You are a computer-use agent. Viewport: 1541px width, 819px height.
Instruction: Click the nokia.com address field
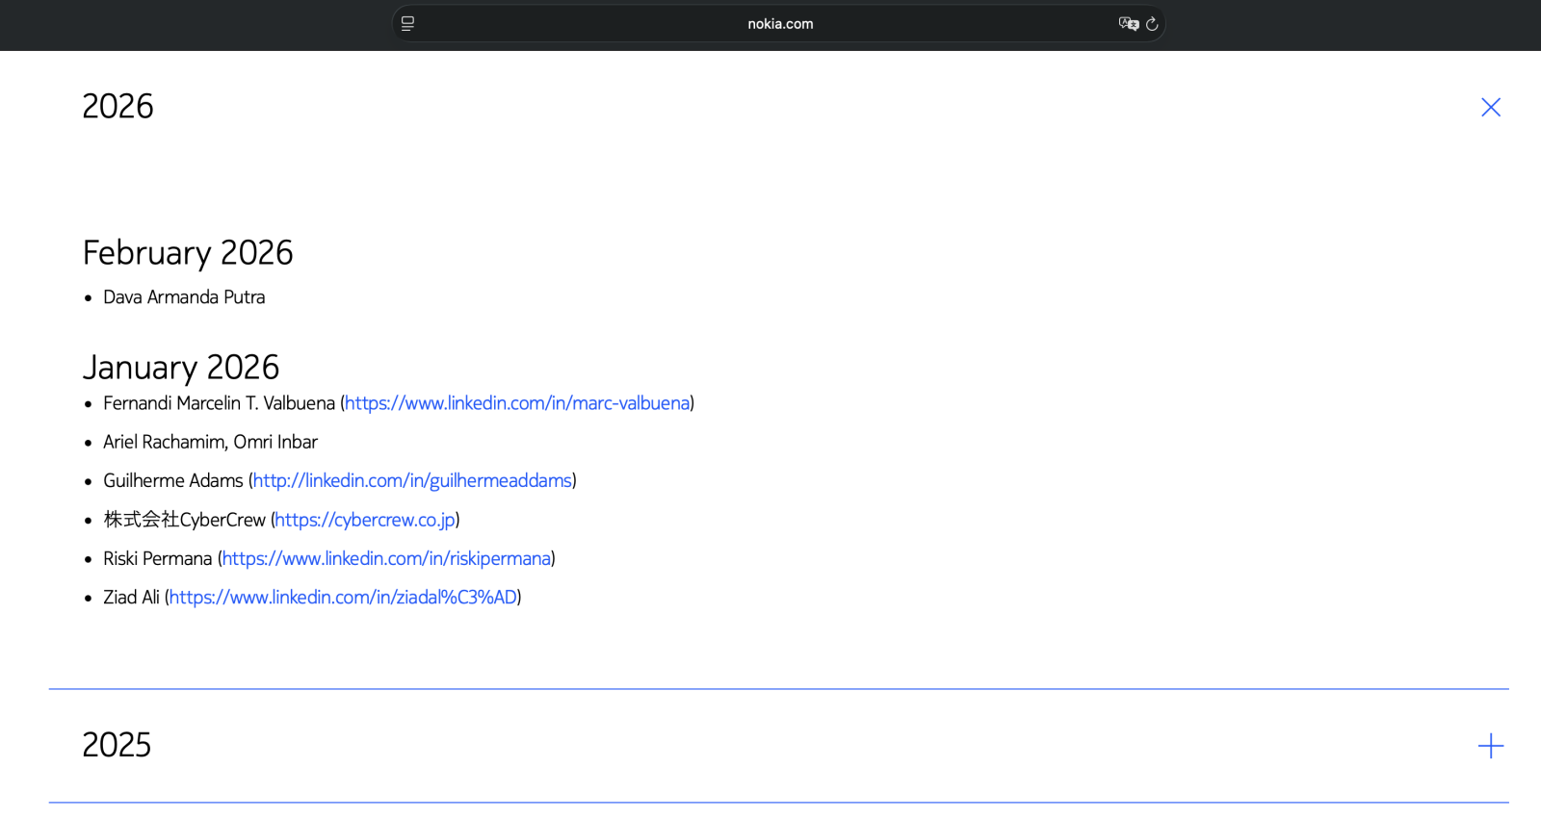(x=779, y=24)
